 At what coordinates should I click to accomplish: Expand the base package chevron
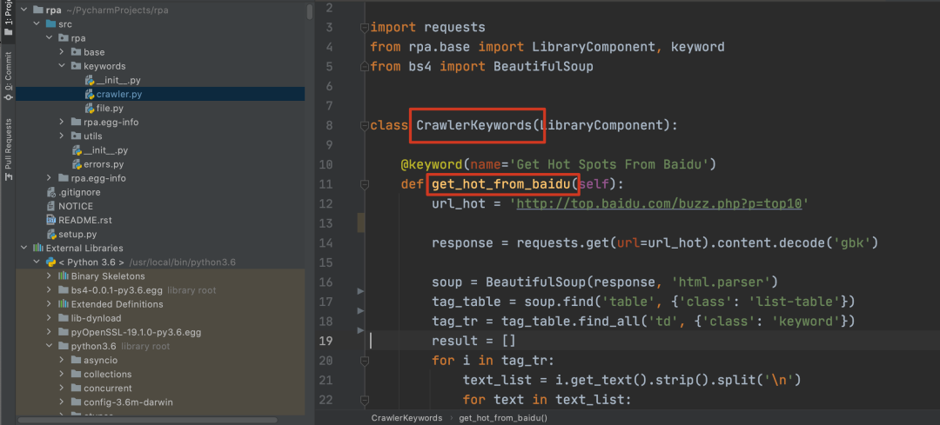coord(62,52)
